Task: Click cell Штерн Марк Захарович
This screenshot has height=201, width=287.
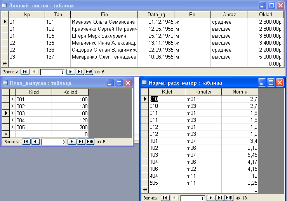Action: point(104,36)
